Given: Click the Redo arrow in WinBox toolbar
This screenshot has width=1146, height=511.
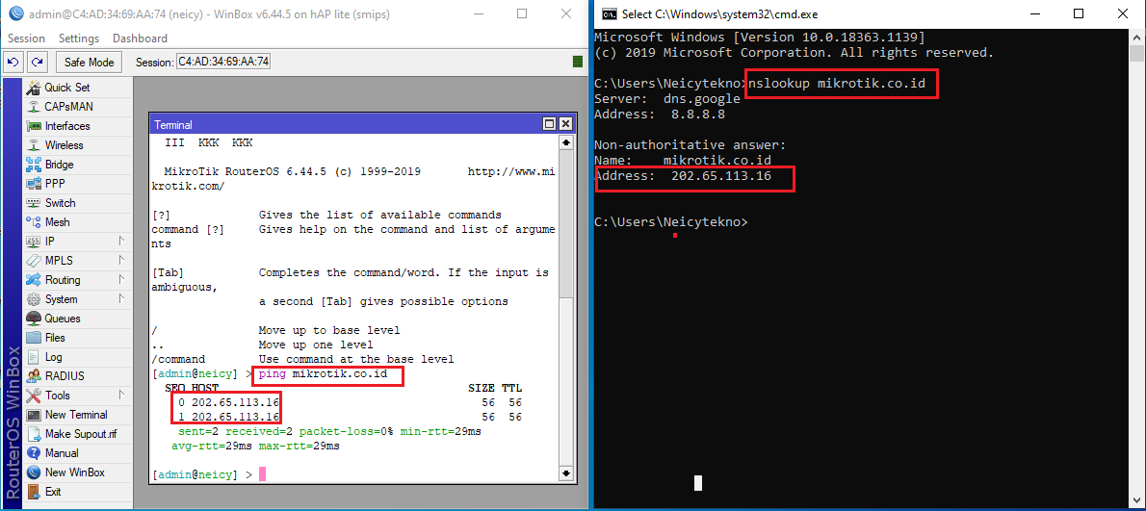Looking at the screenshot, I should coord(38,62).
